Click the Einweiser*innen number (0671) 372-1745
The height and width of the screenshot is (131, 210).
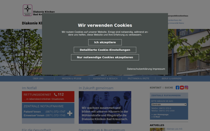pyautogui.click(x=55, y=115)
